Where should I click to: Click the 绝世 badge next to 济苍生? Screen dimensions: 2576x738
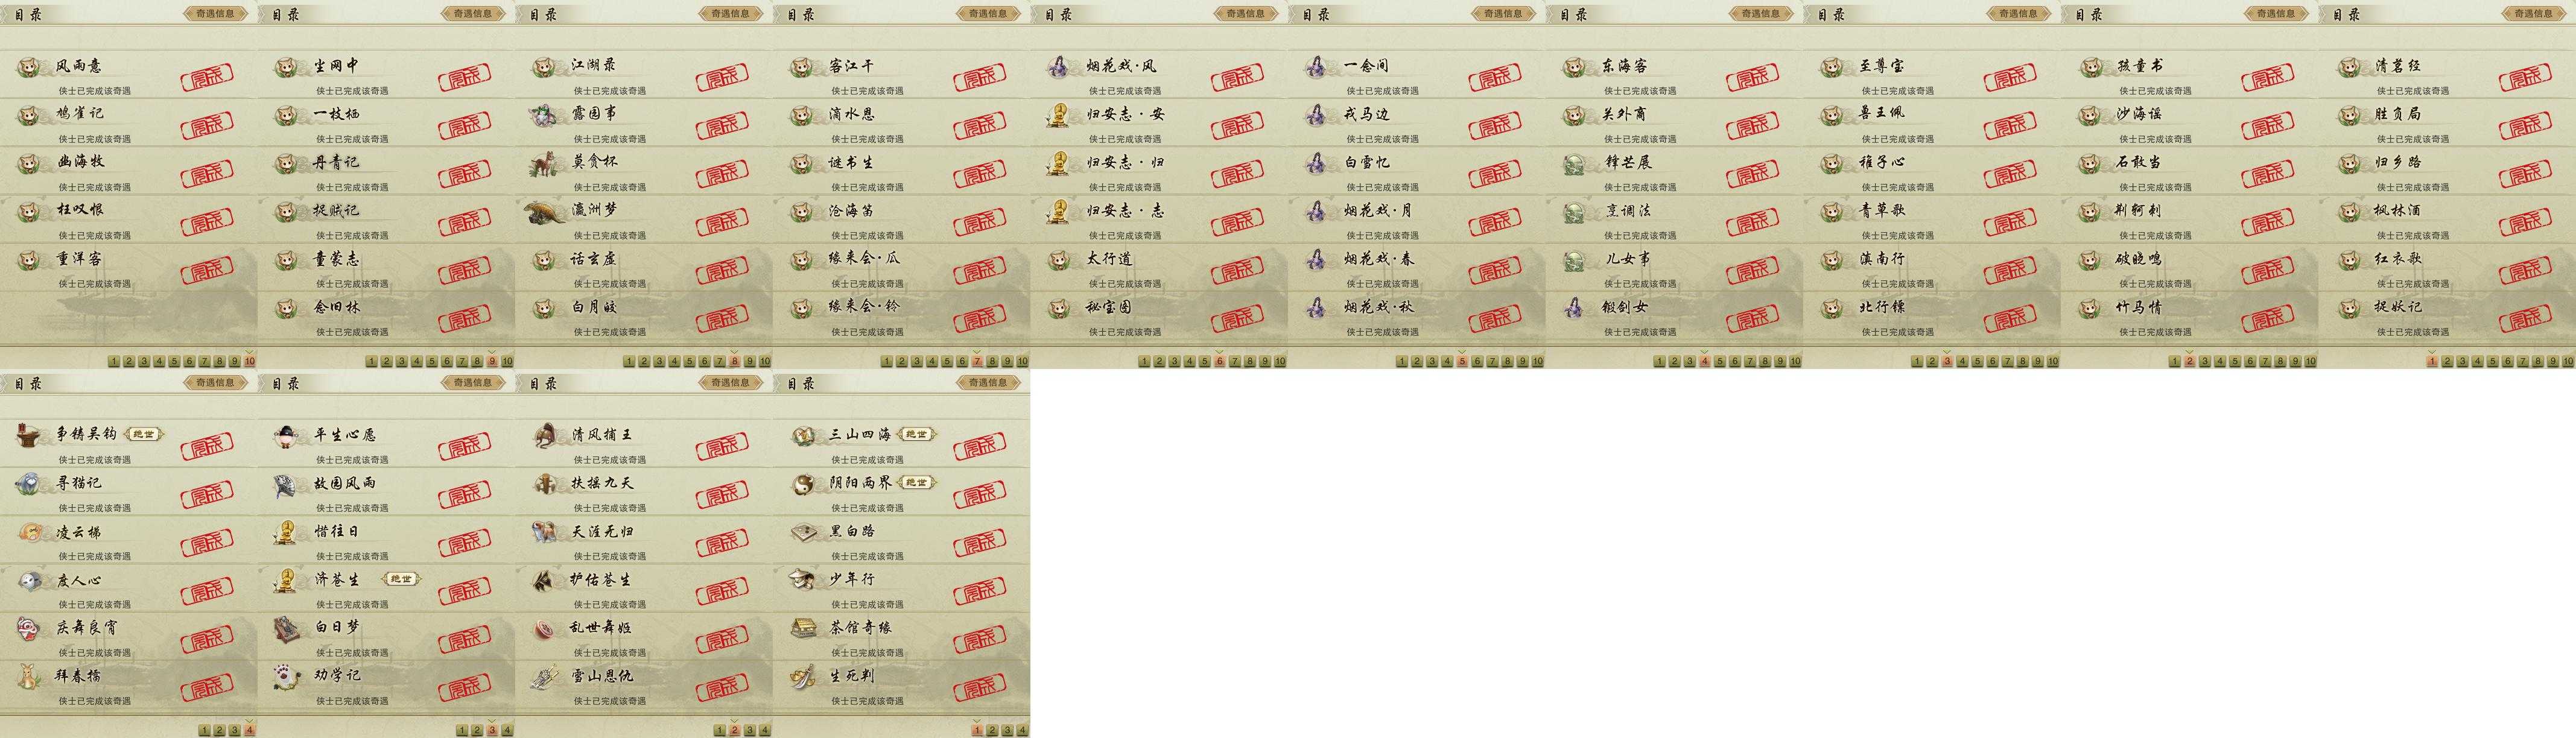tap(401, 579)
